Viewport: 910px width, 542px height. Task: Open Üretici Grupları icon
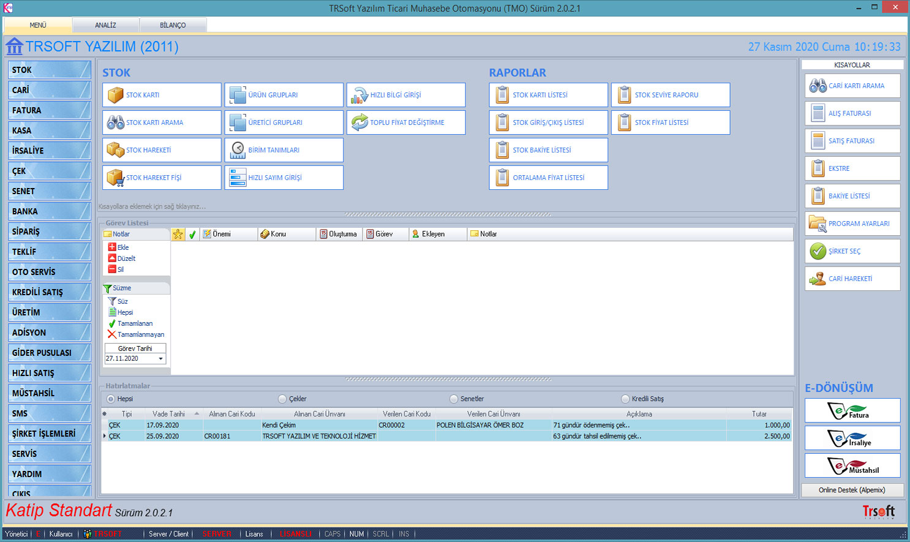(238, 122)
